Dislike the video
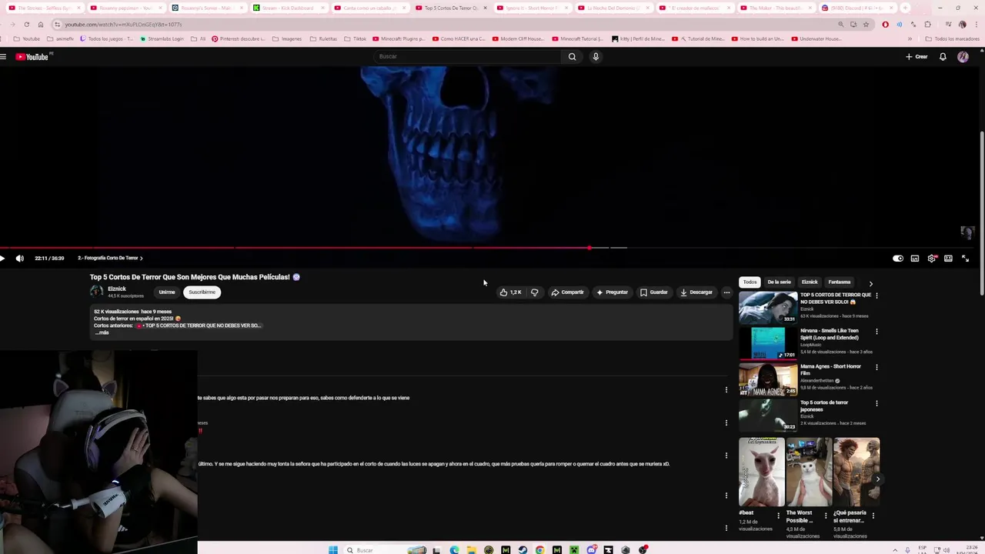This screenshot has width=985, height=554. pyautogui.click(x=535, y=292)
